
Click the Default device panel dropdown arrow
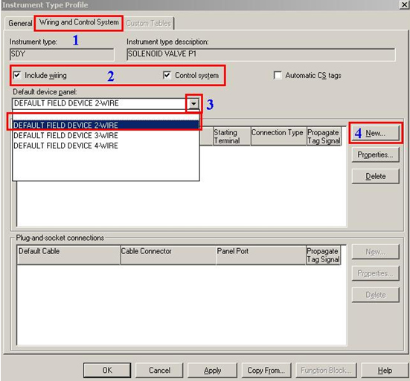tap(193, 103)
